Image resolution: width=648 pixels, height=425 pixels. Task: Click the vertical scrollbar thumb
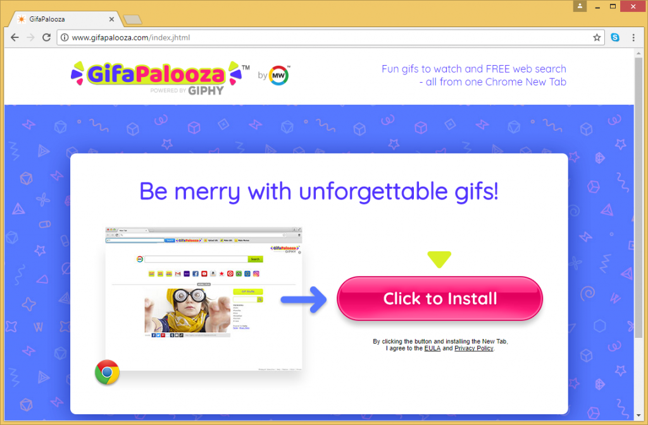(639, 198)
